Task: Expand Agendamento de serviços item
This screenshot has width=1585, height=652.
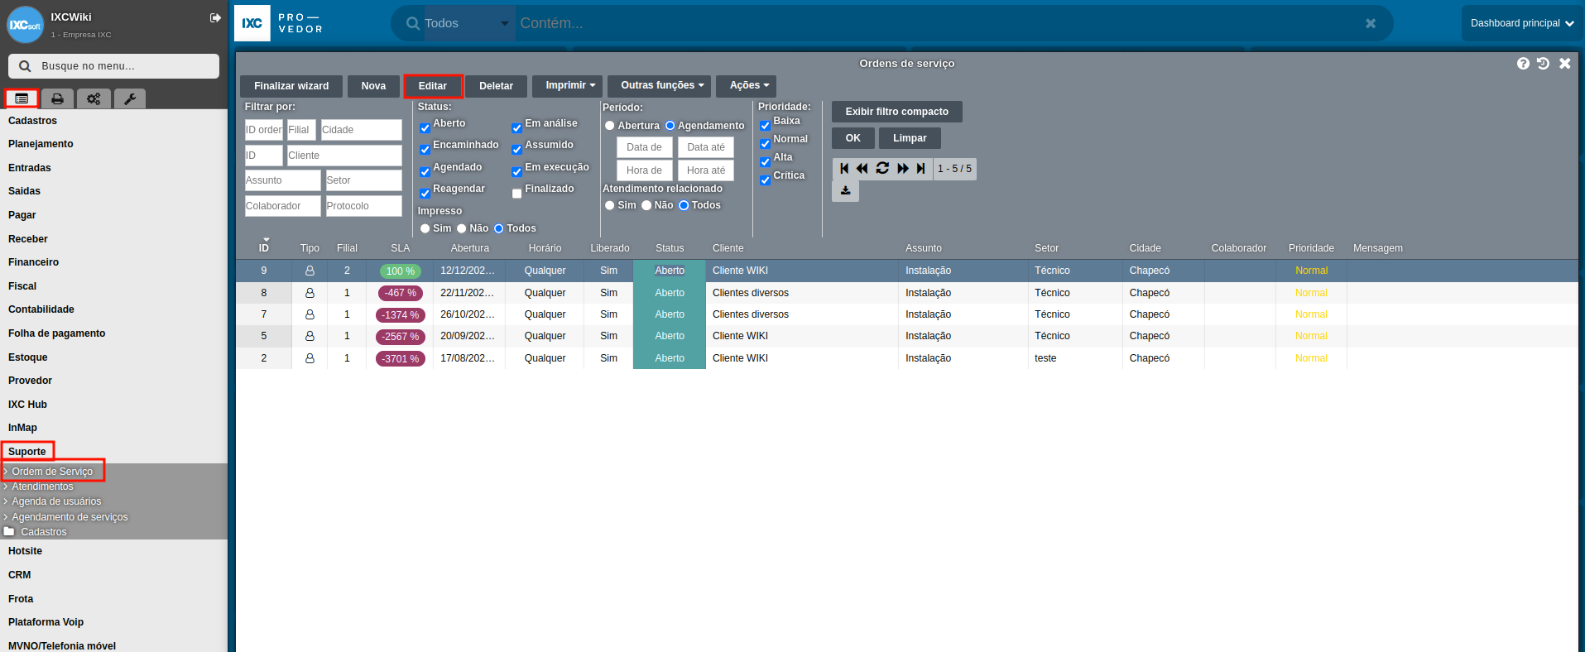Action: tap(70, 517)
